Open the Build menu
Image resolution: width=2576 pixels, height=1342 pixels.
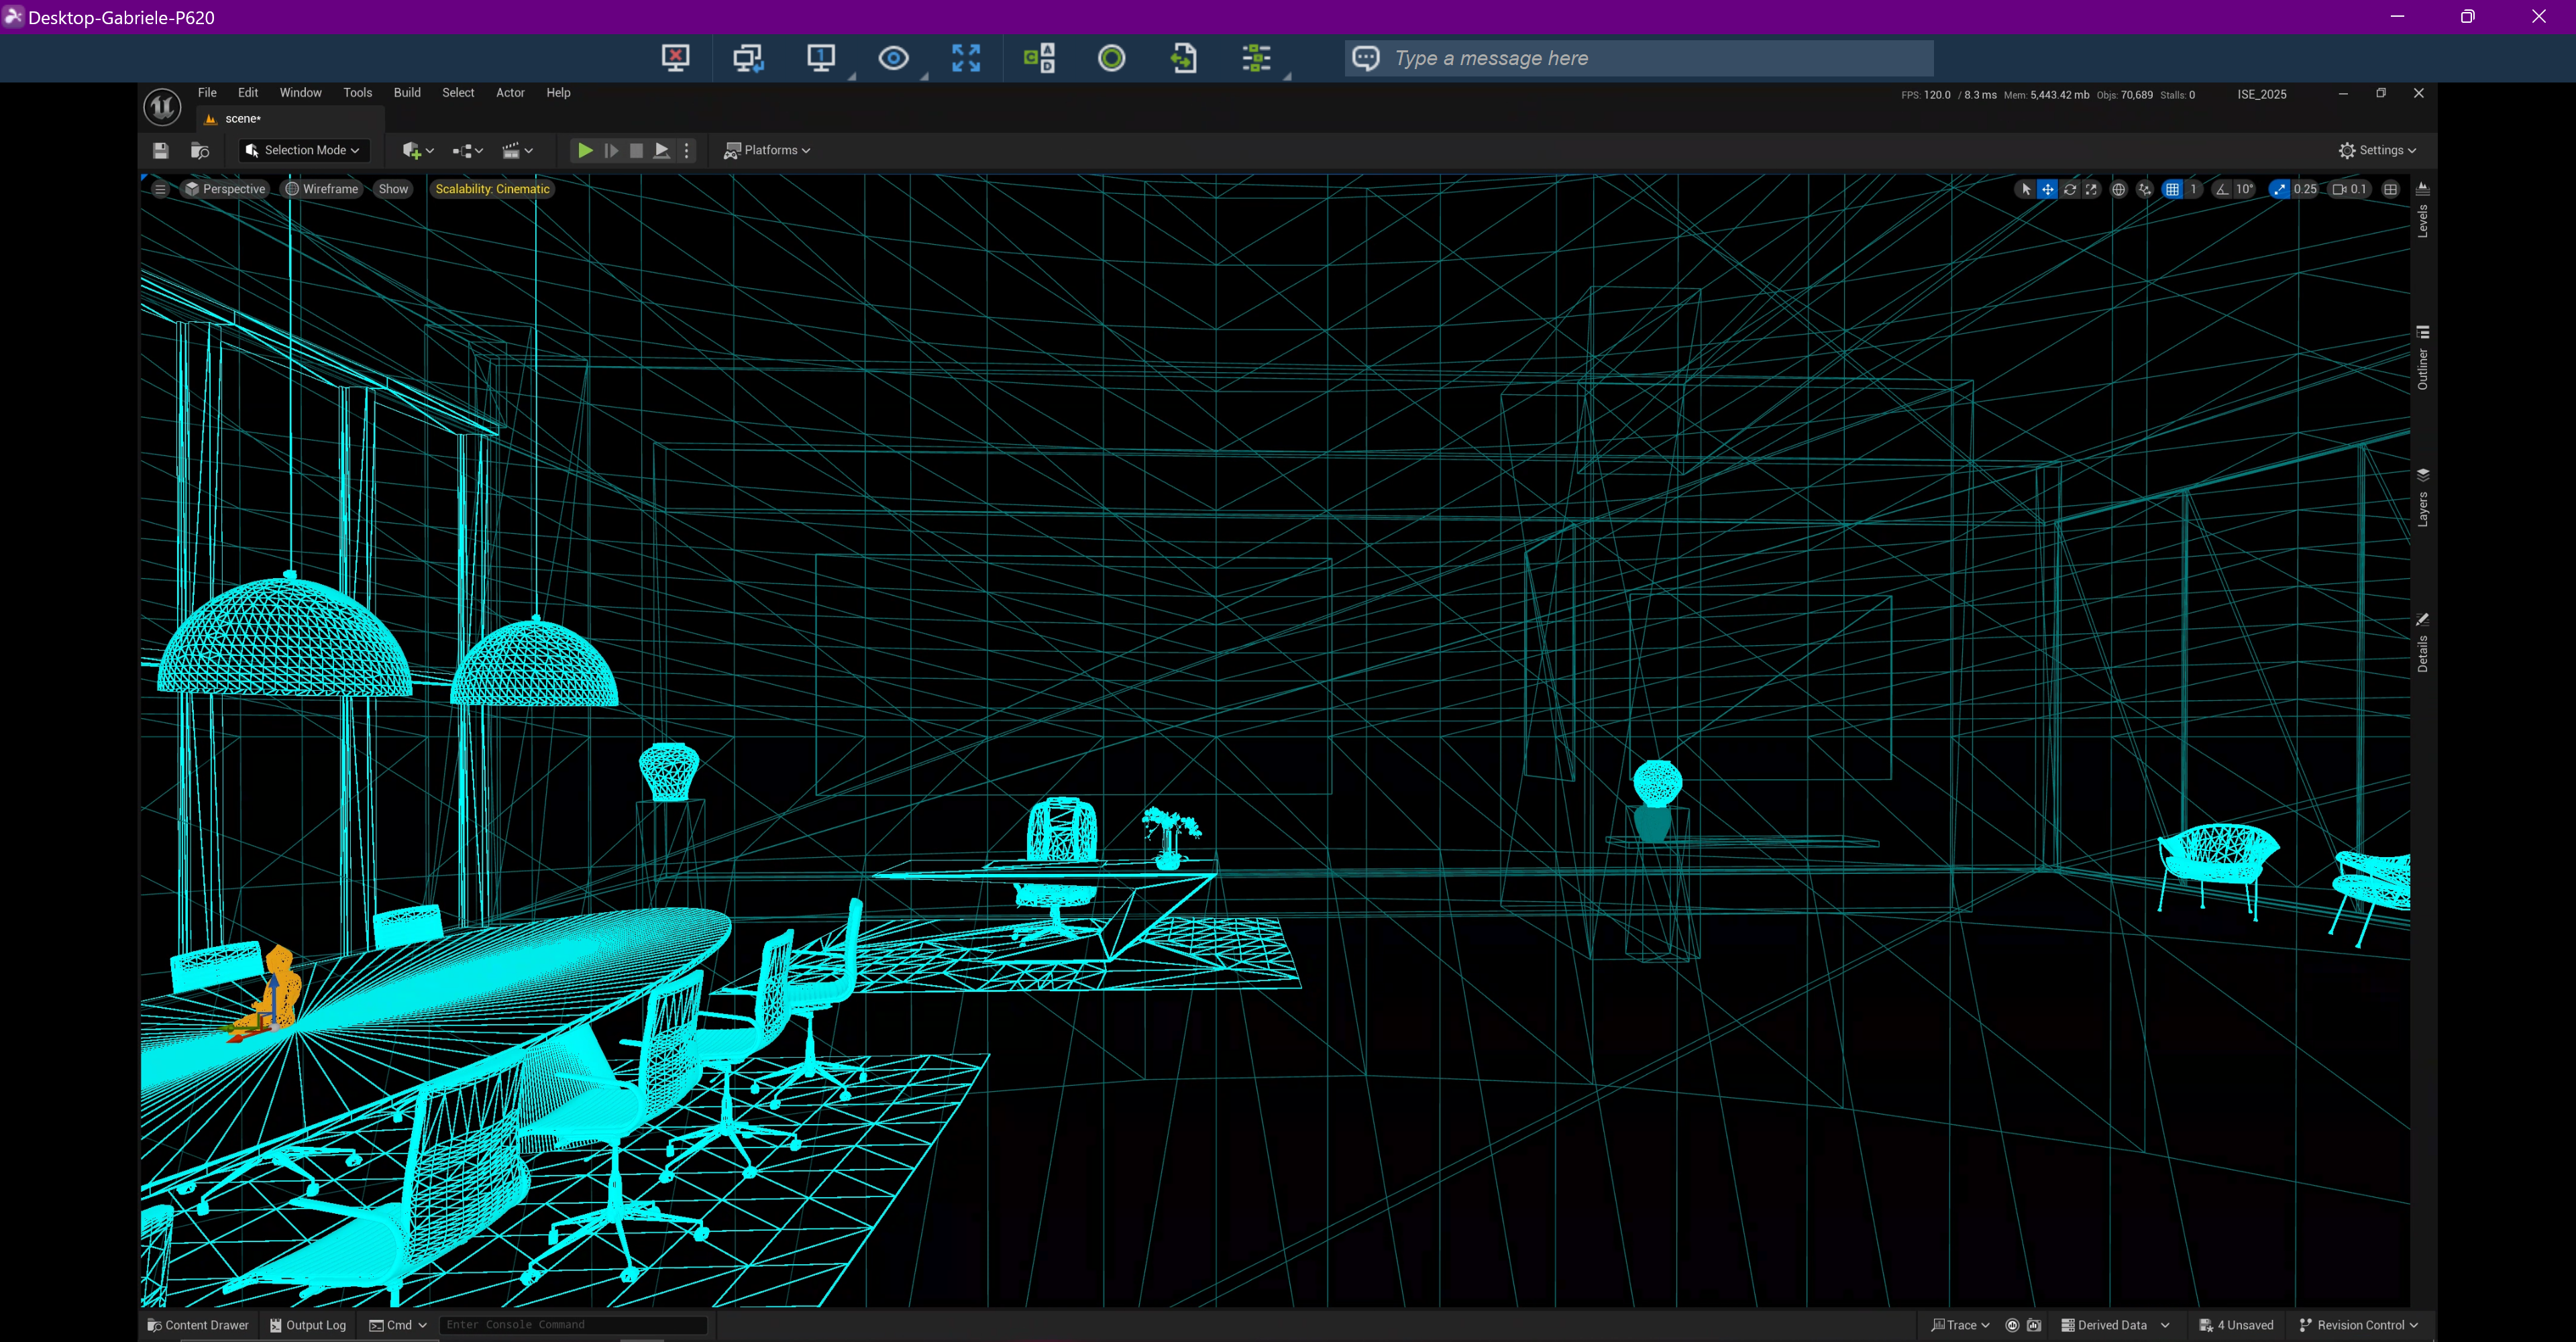coord(407,93)
